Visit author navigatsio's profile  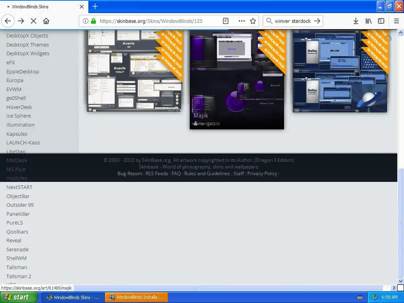tap(209, 123)
